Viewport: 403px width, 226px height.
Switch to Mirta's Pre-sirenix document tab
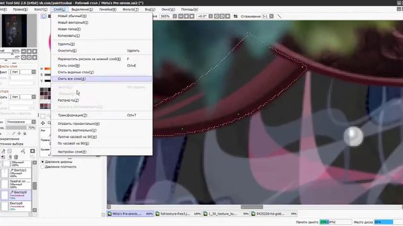point(130,213)
